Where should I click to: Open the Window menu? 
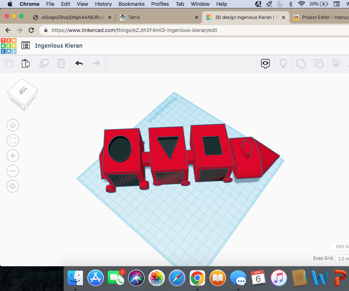pos(200,4)
